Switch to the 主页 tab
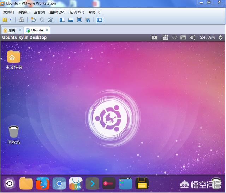 coord(10,30)
